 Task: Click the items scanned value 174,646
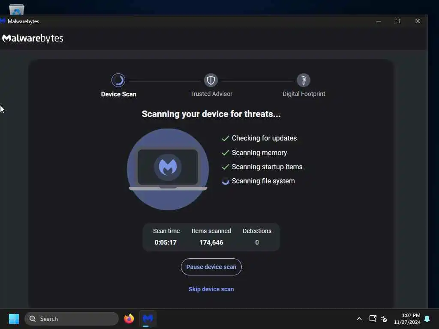(211, 242)
